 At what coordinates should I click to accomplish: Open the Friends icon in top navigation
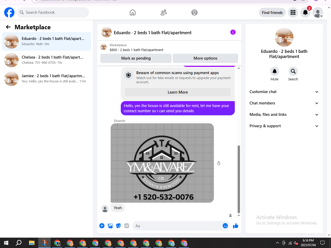[x=164, y=12]
